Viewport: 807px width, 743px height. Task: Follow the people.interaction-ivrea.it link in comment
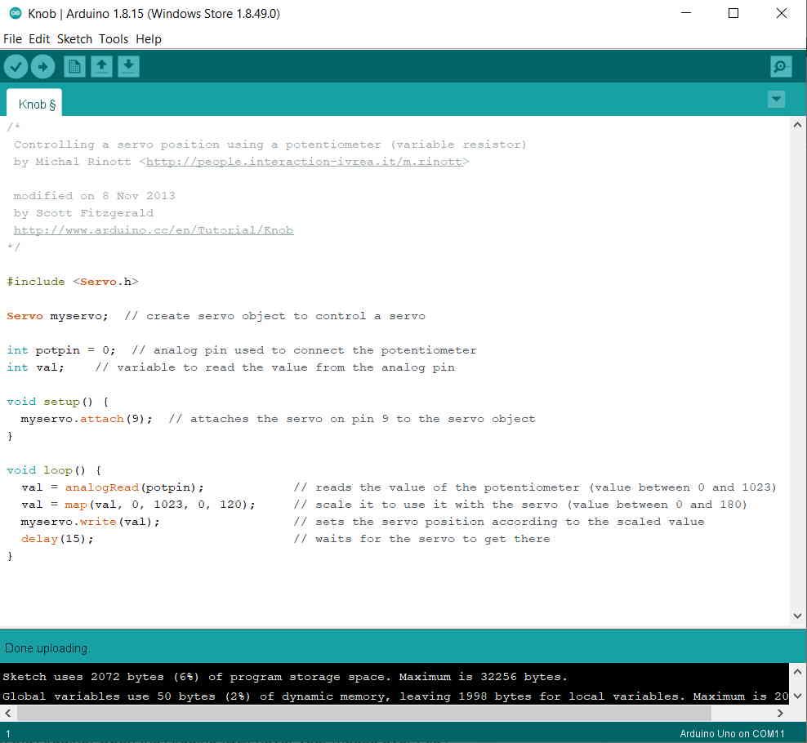[305, 162]
